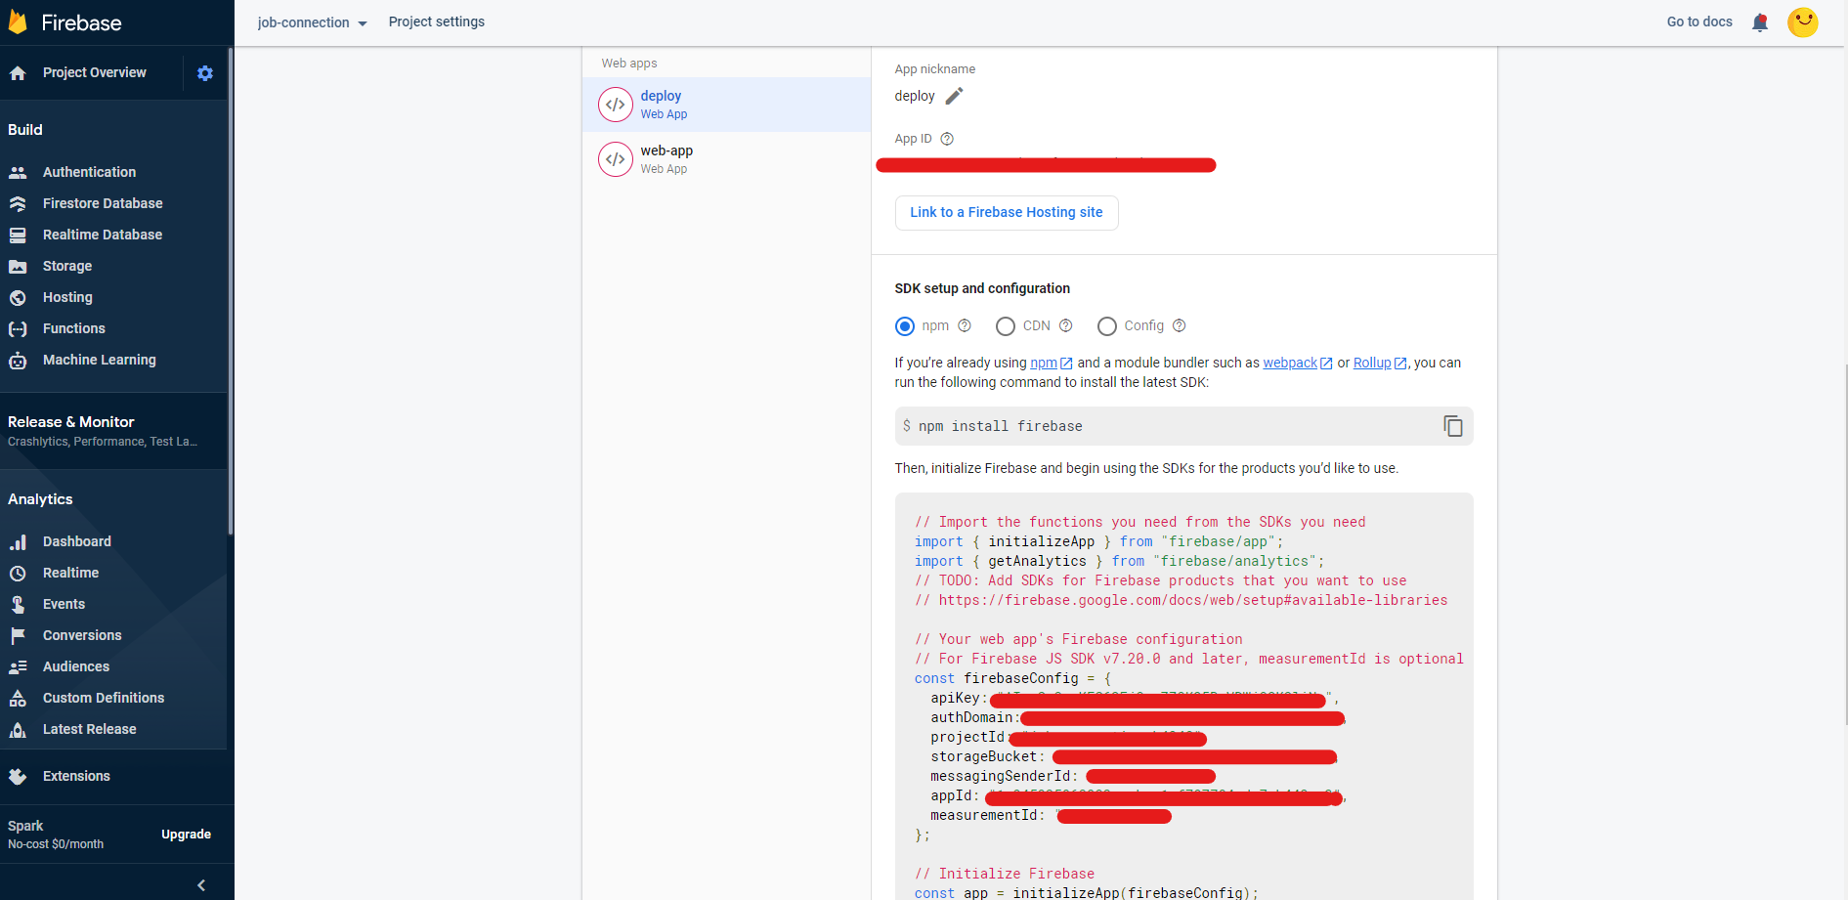Click the Audiences list icon

tap(18, 666)
